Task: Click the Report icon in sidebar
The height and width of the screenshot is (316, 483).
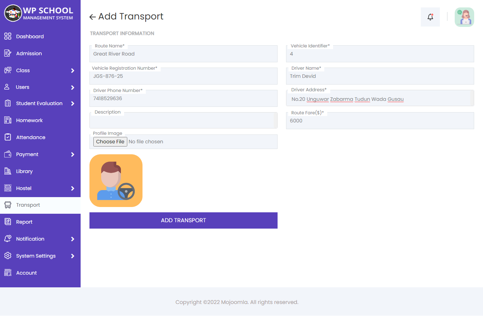Action: point(8,222)
